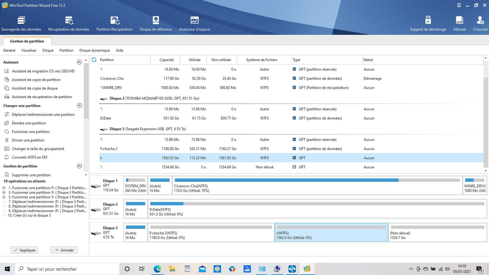Image resolution: width=489 pixels, height=275 pixels.
Task: Run Disque de référence benchmark
Action: pyautogui.click(x=156, y=24)
